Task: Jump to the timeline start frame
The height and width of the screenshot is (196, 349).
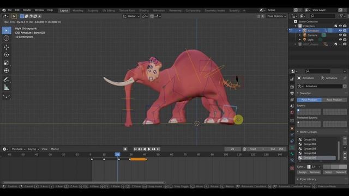Action: pos(135,149)
